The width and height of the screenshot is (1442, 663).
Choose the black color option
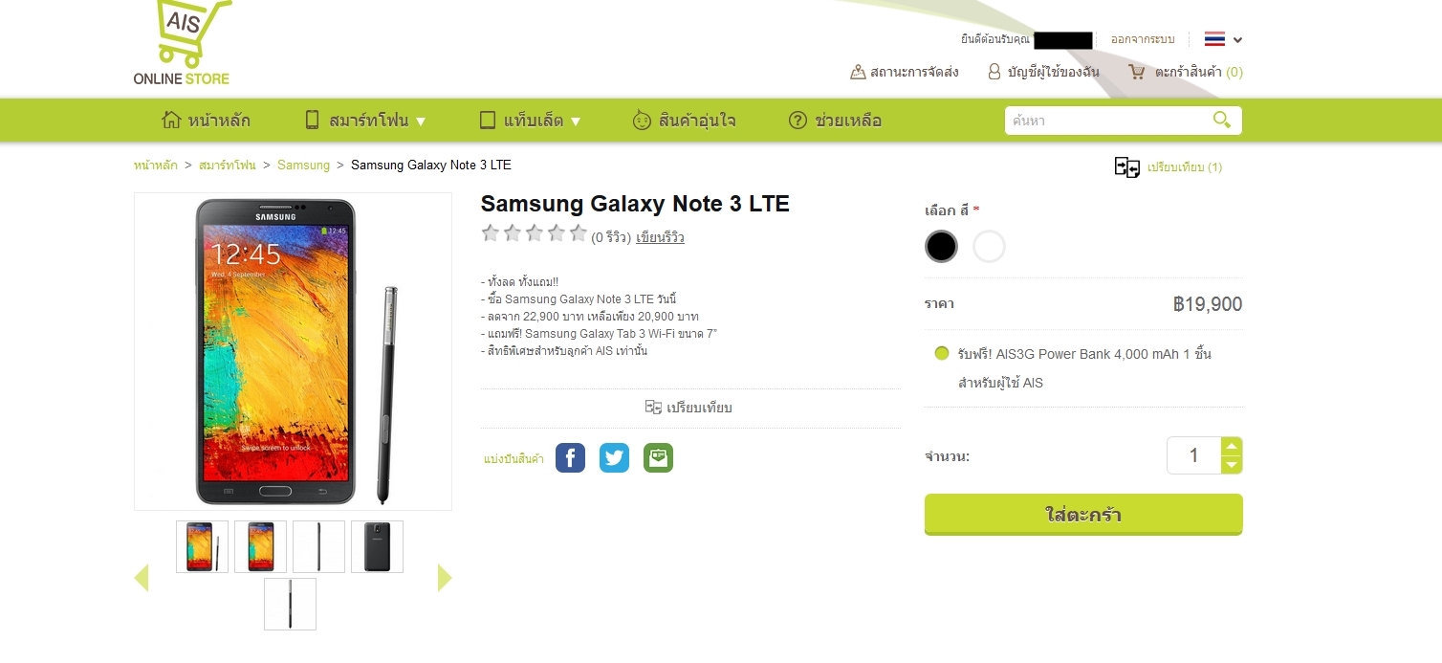pyautogui.click(x=941, y=247)
